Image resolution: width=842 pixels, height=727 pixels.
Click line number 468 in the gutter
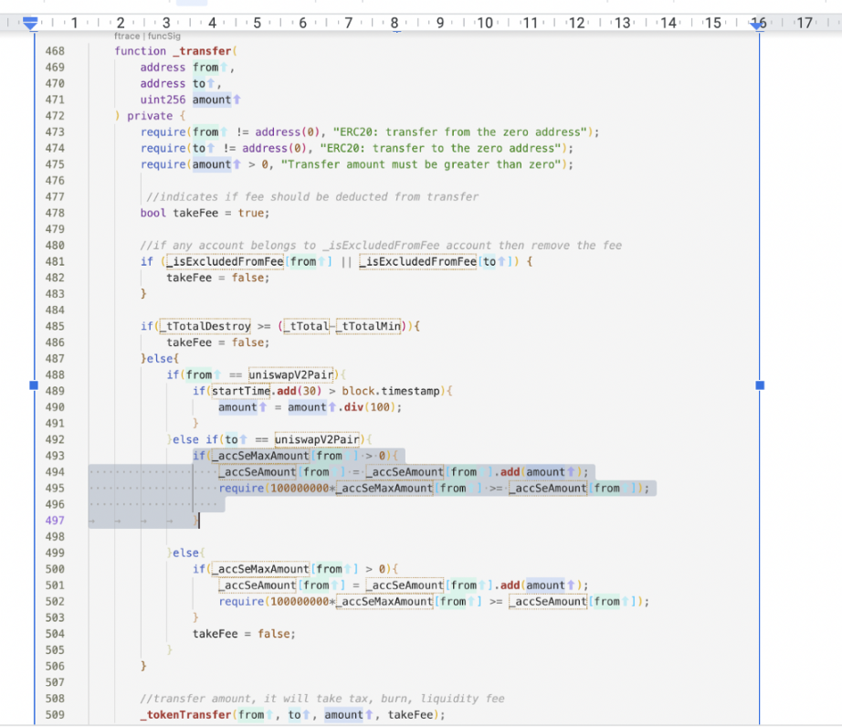(x=55, y=51)
